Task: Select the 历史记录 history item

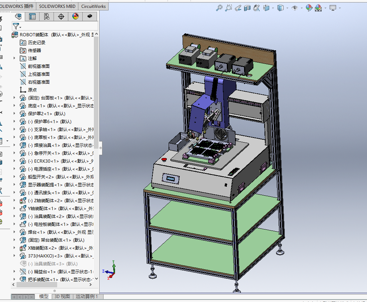Action: (37, 42)
